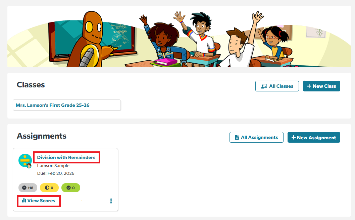355x220 pixels.
Task: Open All Classes
Action: pyautogui.click(x=277, y=86)
